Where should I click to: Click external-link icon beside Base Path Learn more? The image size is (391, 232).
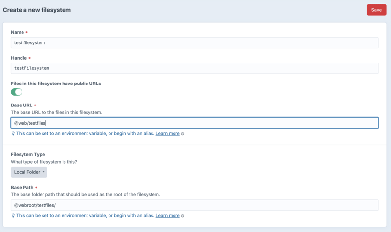[183, 216]
